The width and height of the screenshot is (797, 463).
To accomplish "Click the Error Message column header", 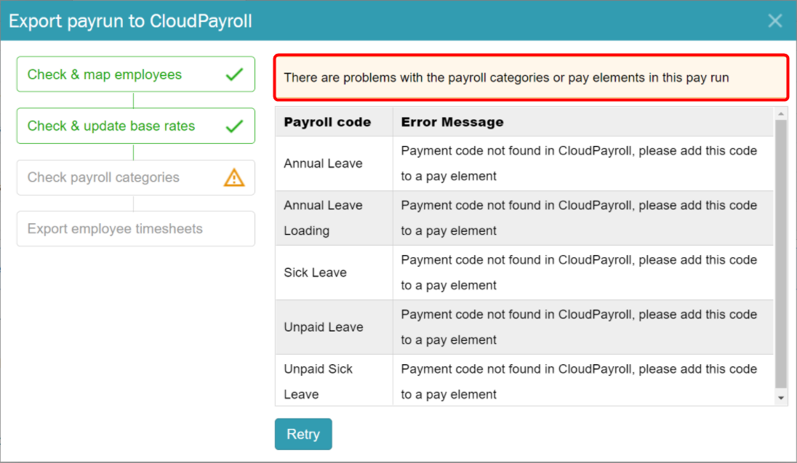I will [452, 122].
